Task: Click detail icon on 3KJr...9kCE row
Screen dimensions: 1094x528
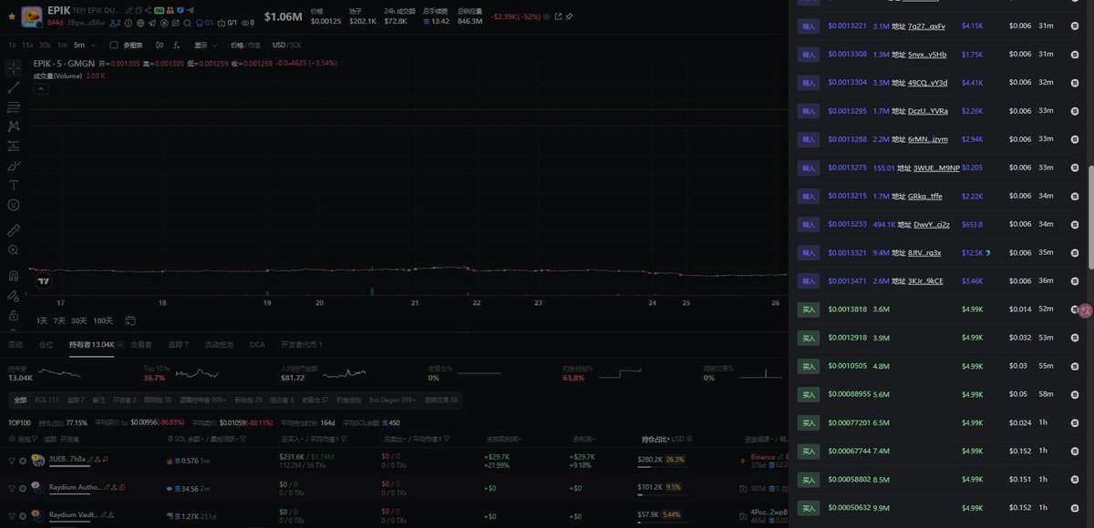Action: click(x=1075, y=280)
